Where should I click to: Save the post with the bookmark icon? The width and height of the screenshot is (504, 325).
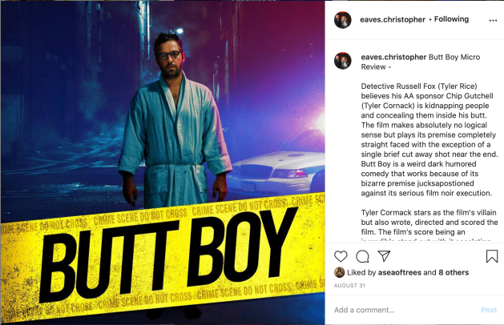492,256
